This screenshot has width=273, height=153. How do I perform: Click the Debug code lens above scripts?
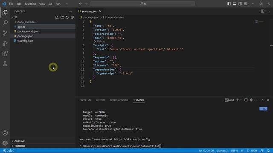99,41
